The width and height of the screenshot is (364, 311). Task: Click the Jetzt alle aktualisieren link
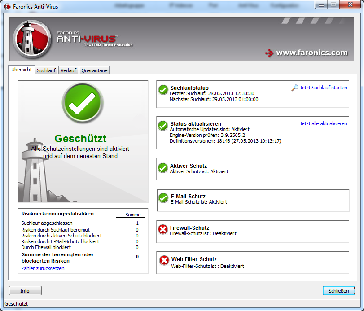tap(323, 123)
